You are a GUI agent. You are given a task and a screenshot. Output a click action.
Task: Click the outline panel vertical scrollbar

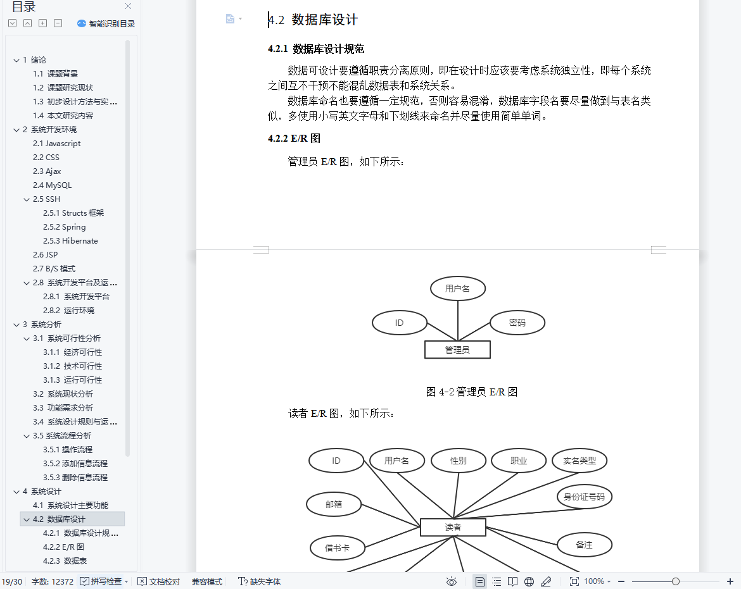coord(127,248)
